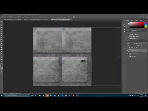The image size is (148, 111).
Task: Select the second layer thumbnail in Layers panel
Action: tap(130, 54)
